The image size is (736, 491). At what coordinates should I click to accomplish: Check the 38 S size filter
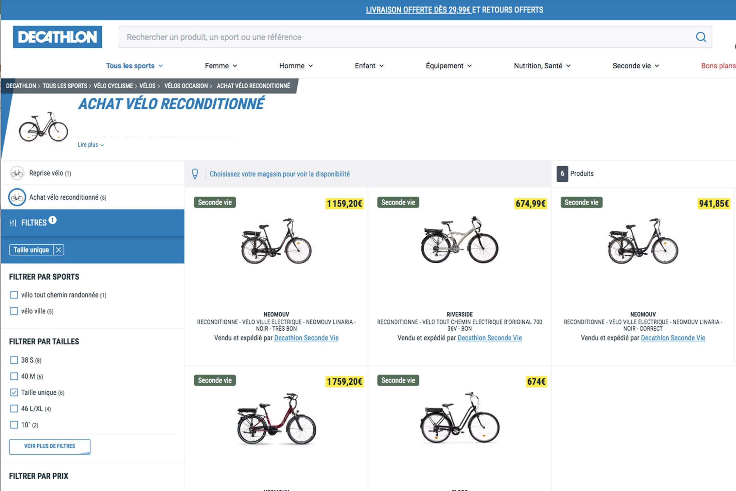(14, 360)
